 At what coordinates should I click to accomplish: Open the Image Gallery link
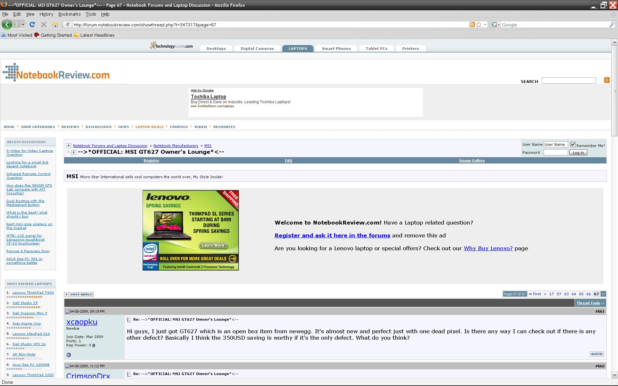click(472, 161)
